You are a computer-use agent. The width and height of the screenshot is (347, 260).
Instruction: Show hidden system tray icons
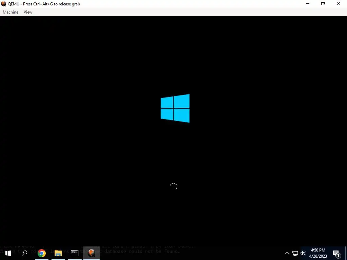[x=287, y=253]
